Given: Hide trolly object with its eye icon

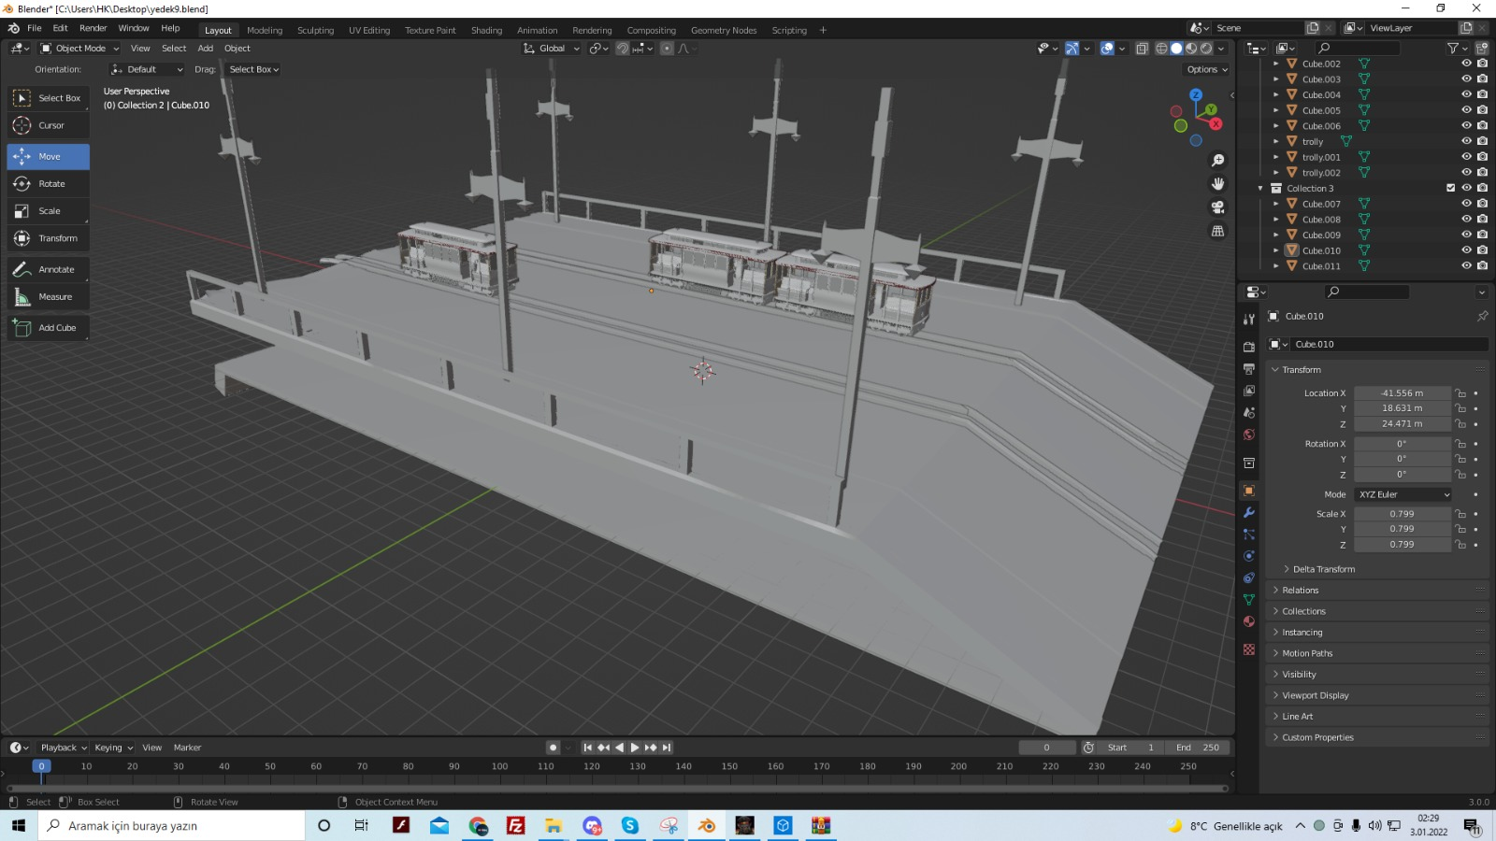Looking at the screenshot, I should 1466,141.
